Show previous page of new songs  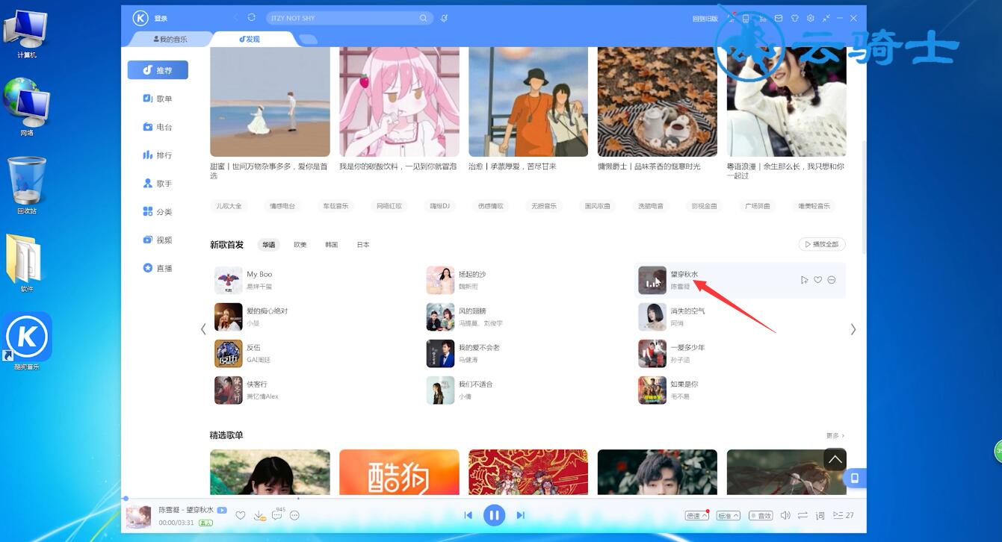click(203, 329)
